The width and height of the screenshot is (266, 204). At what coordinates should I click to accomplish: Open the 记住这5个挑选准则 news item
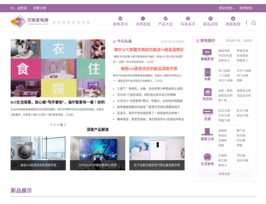(147, 95)
